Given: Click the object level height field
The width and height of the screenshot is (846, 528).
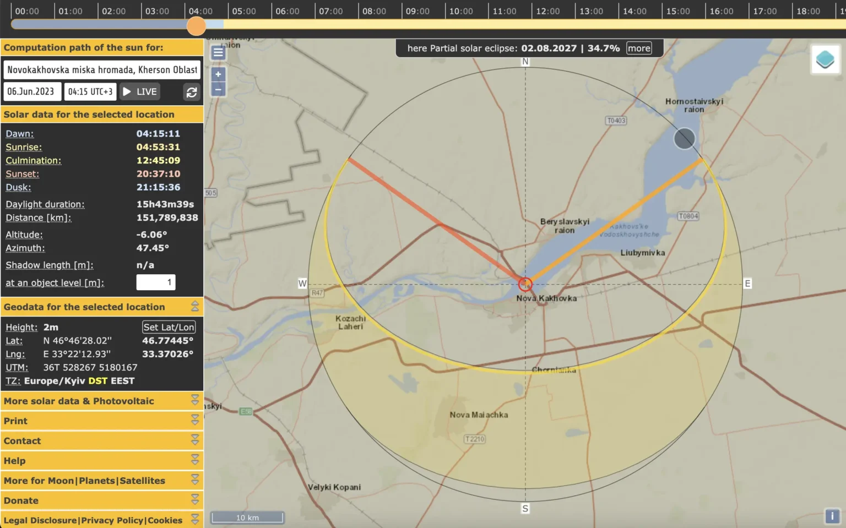Looking at the screenshot, I should tap(156, 282).
